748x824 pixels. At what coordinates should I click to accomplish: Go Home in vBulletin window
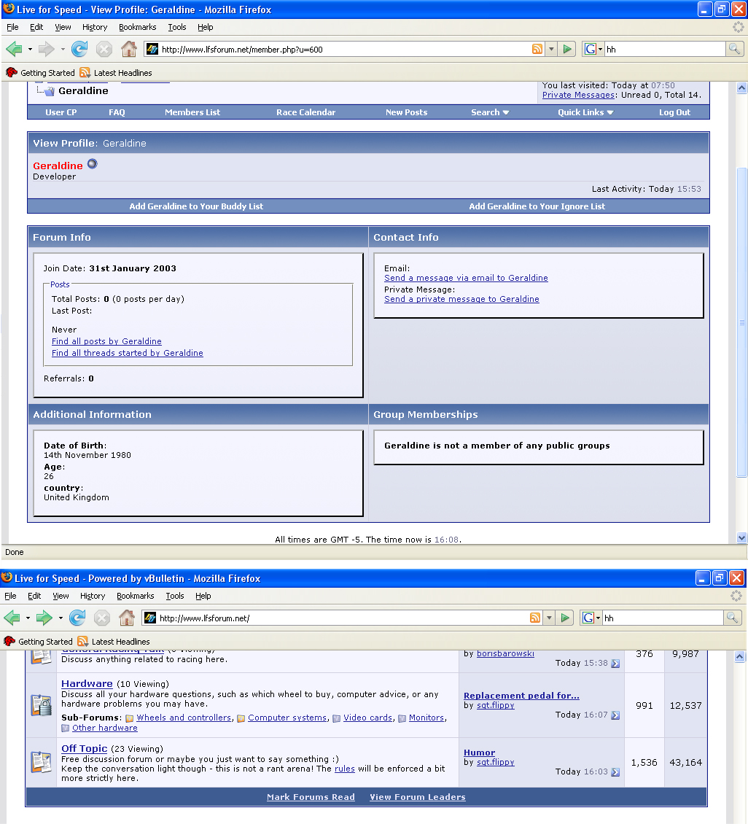point(127,618)
